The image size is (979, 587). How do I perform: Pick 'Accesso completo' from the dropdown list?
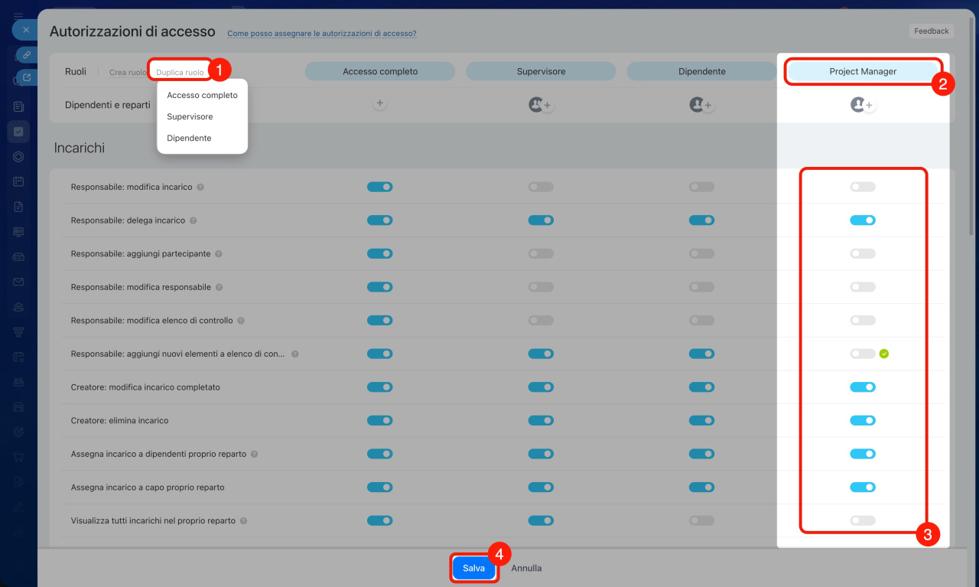point(202,96)
